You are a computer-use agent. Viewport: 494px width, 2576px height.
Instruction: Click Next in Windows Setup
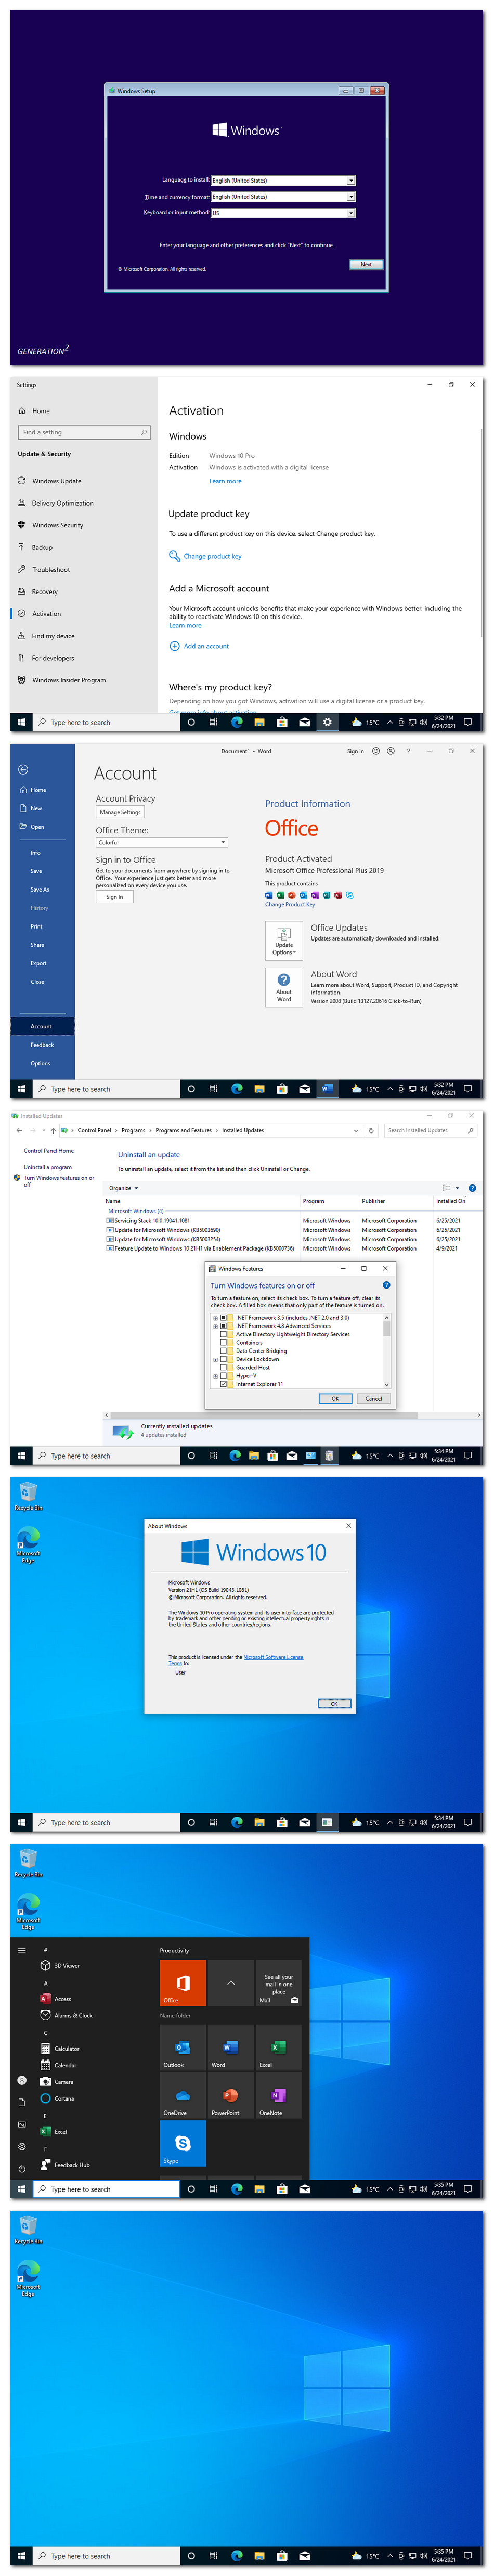[366, 265]
